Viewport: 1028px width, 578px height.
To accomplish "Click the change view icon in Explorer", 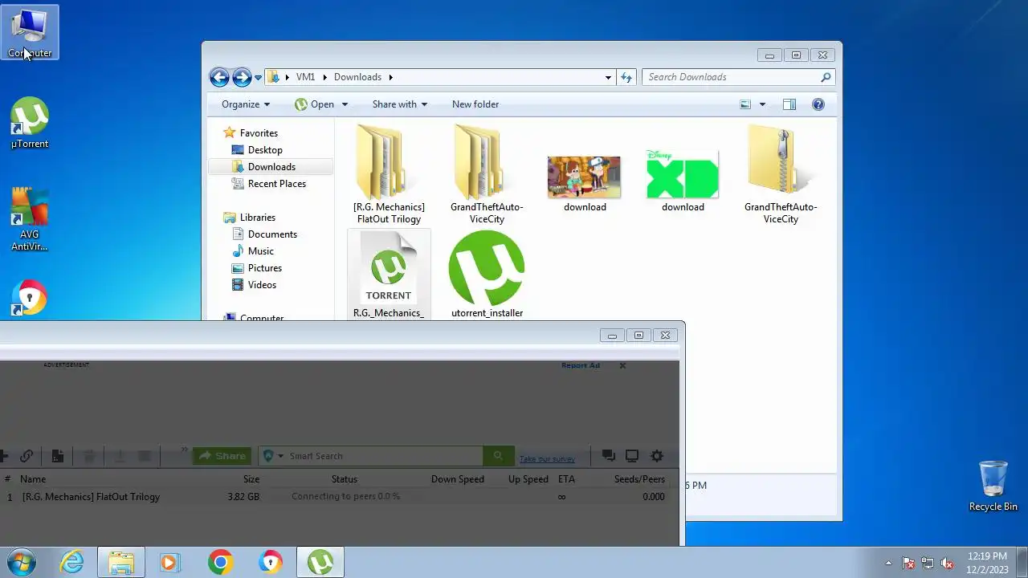I will [x=745, y=104].
